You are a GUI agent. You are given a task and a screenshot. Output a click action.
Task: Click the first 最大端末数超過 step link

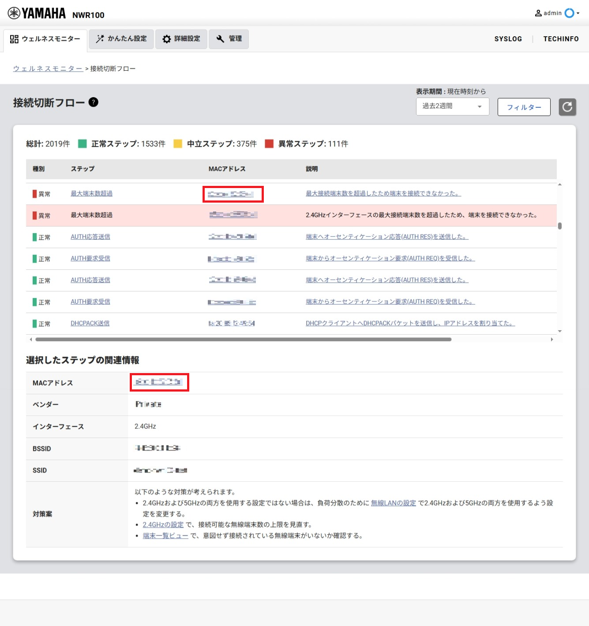point(90,193)
